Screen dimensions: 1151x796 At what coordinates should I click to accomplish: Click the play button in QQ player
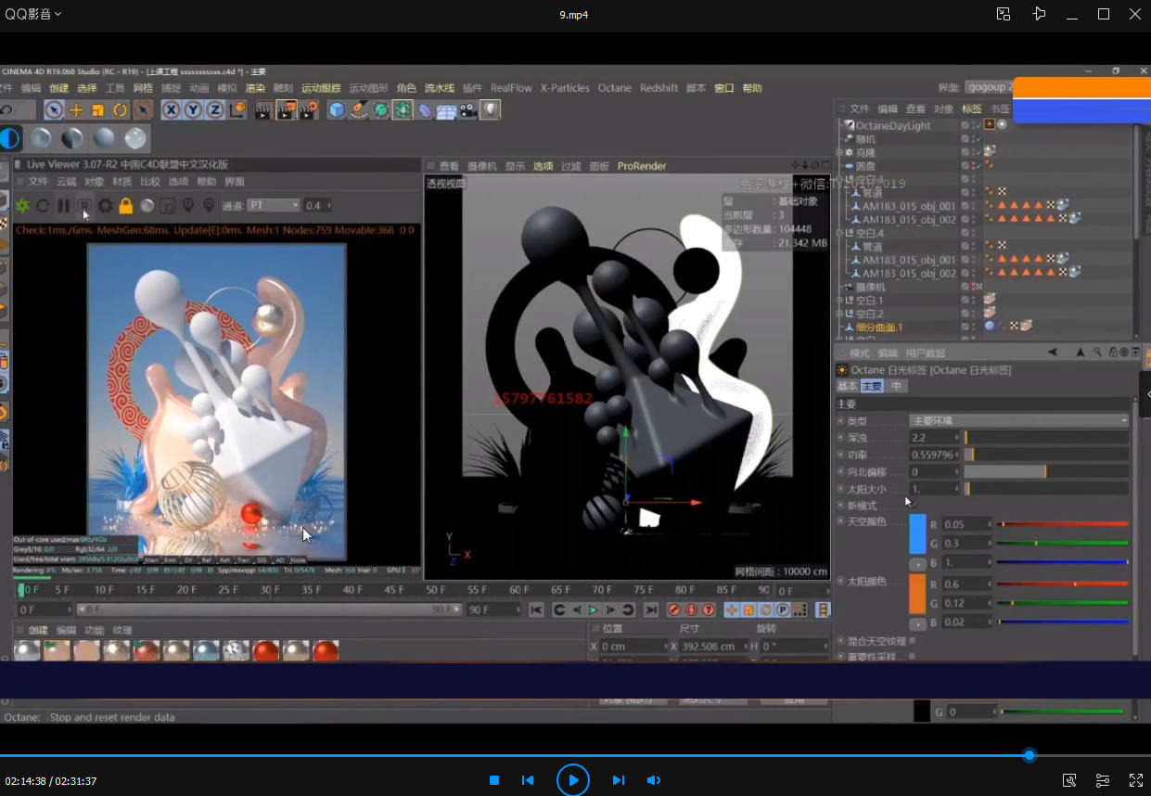pyautogui.click(x=572, y=780)
